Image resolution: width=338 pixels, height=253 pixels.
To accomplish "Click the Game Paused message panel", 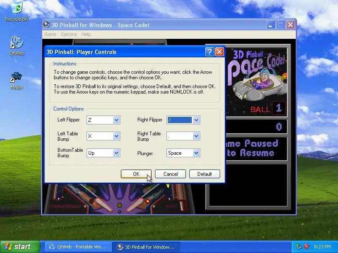I will (x=256, y=149).
